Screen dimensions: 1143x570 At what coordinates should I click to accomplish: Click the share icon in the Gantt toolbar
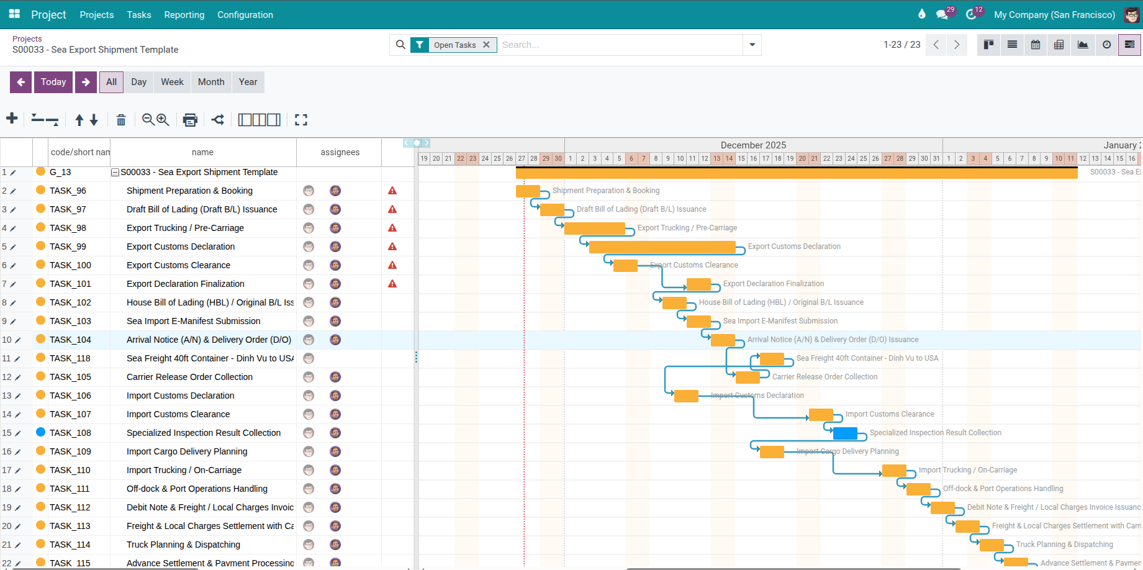[217, 119]
